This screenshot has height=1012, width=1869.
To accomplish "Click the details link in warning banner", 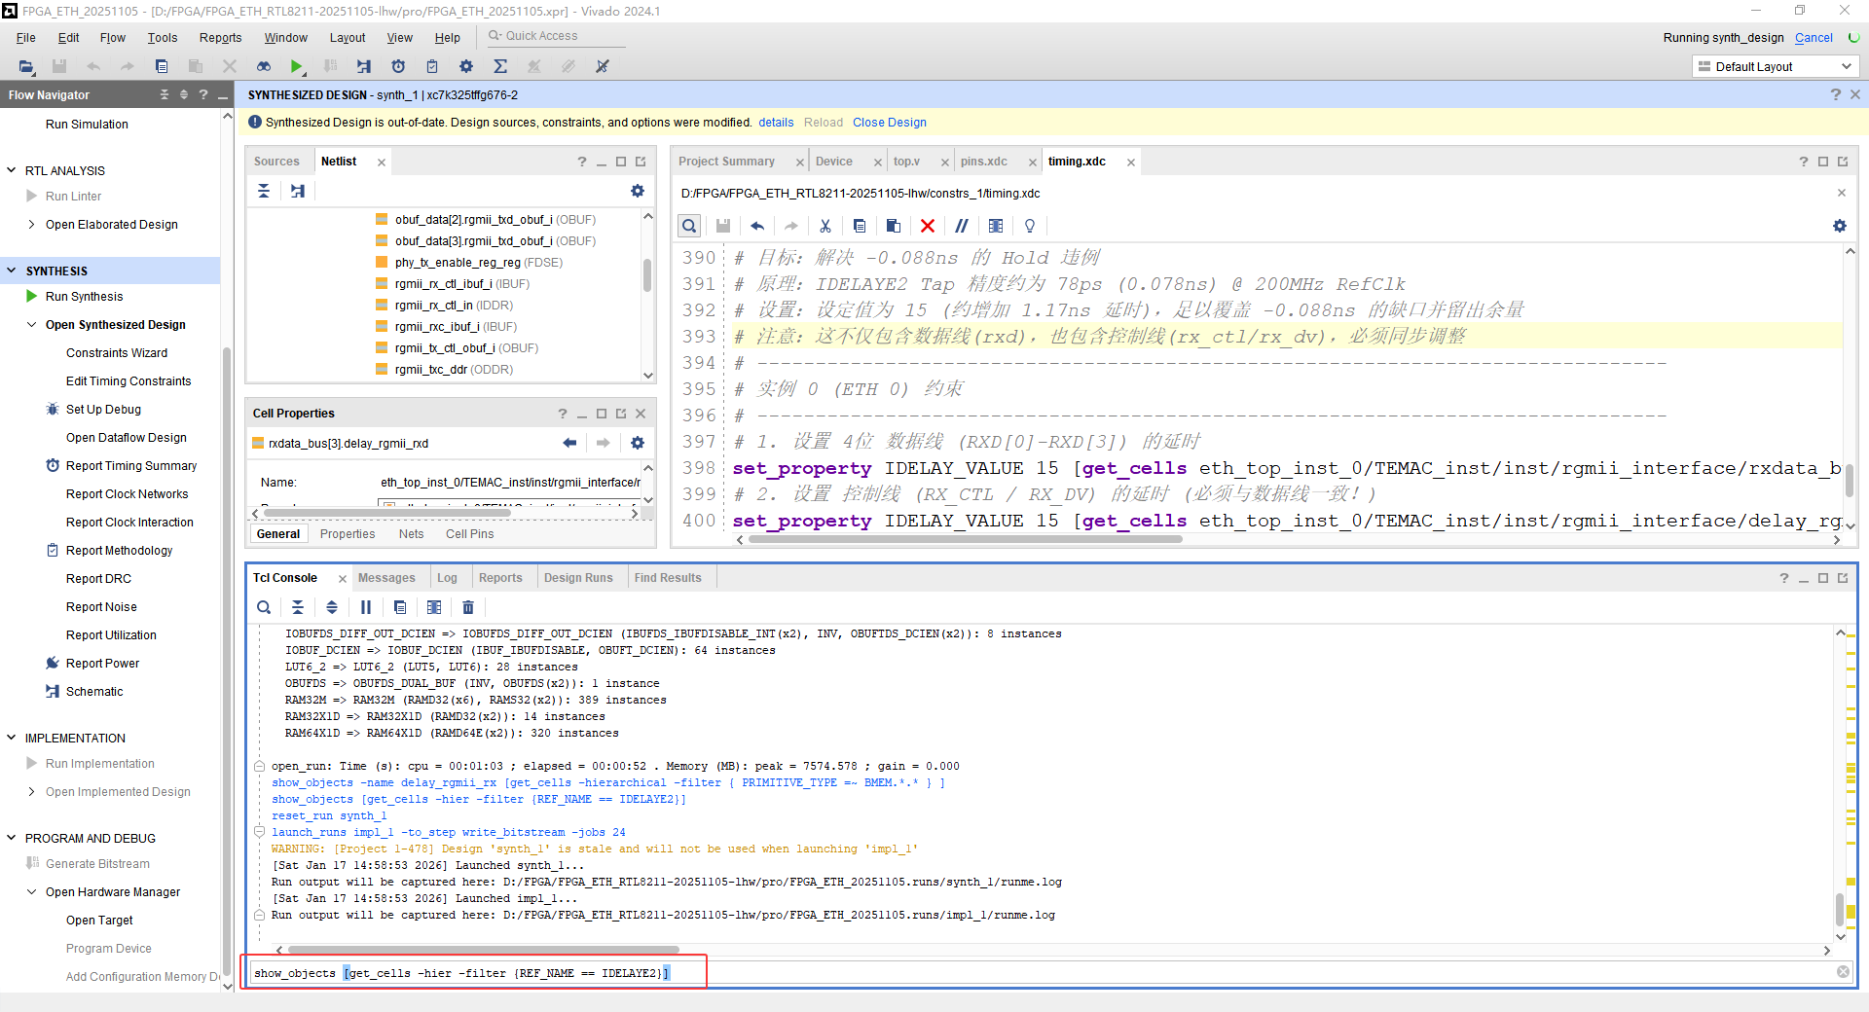I will tap(776, 123).
